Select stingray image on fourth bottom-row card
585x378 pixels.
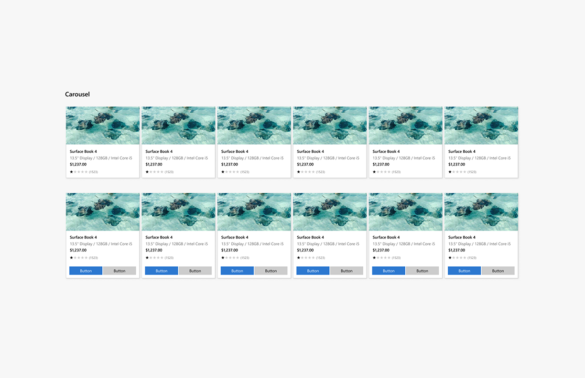(x=330, y=212)
